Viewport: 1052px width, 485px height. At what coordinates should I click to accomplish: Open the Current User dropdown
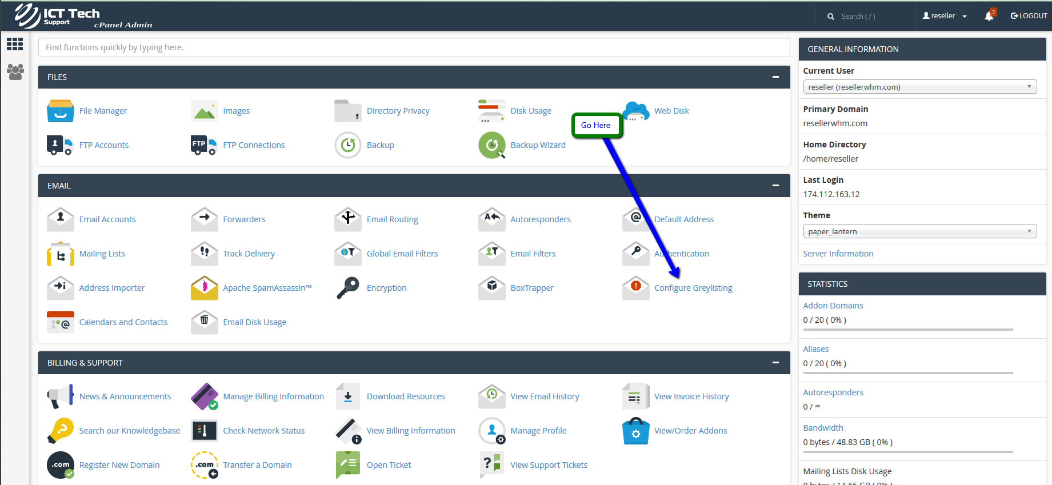(919, 87)
